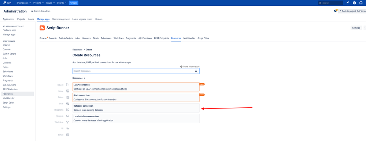Open Script Editor in sidebar
Viewport: 366px width, 141px height.
coord(8,103)
